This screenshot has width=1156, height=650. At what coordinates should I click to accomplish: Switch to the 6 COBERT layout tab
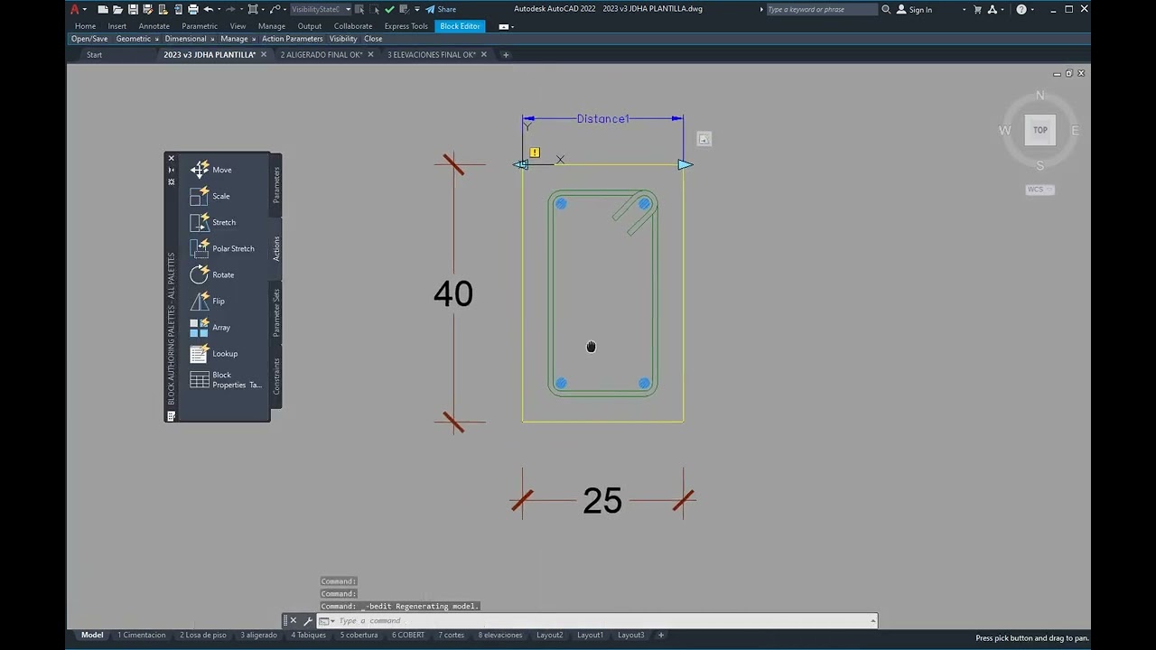408,636
